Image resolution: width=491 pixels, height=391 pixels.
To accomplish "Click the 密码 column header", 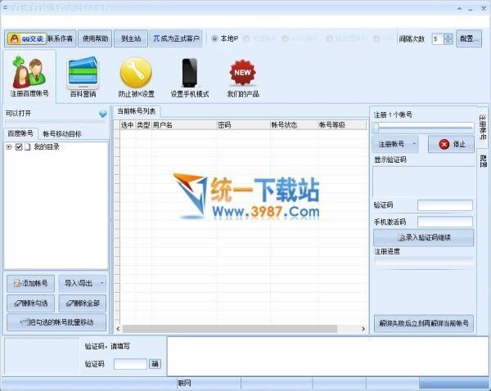I will (243, 125).
